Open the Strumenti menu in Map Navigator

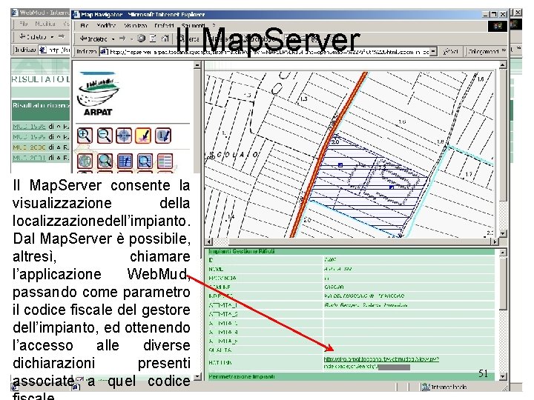193,25
